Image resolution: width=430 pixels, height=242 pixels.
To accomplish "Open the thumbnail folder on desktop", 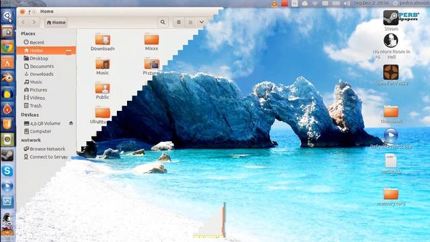I will 391,114.
